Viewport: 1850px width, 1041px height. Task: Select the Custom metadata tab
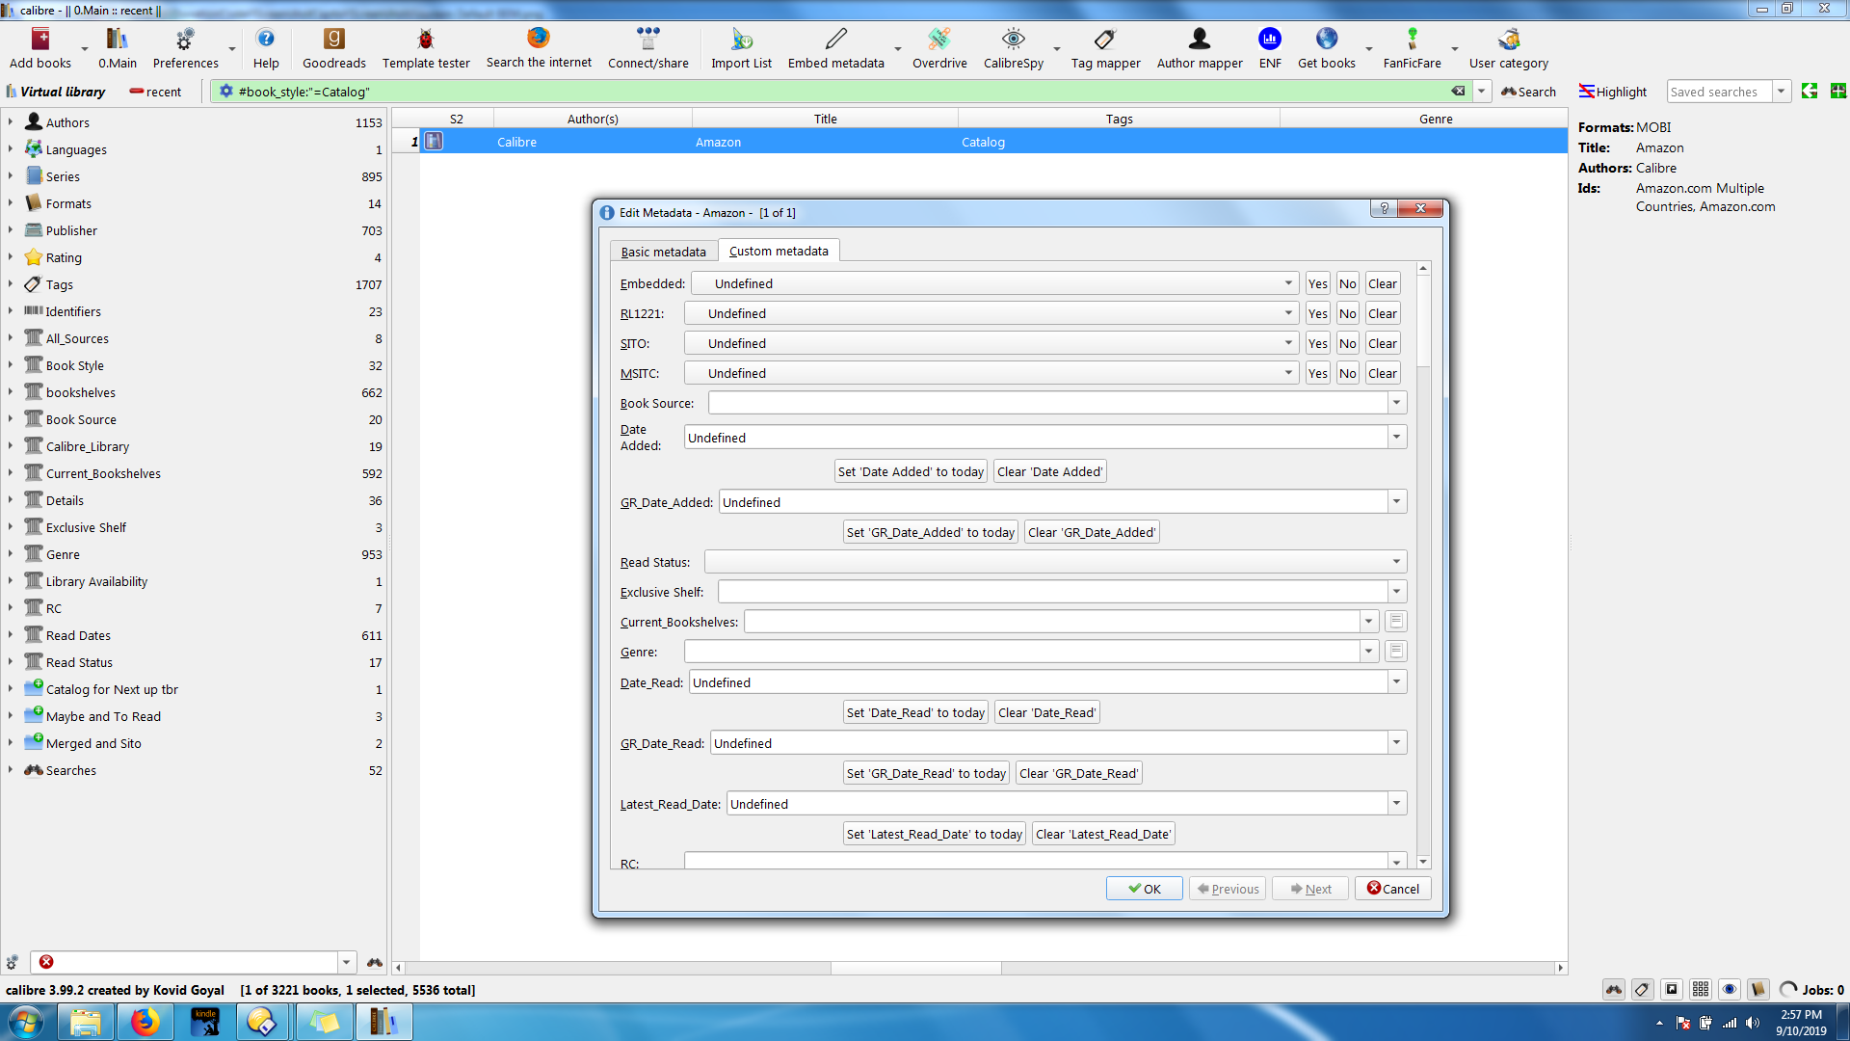(x=779, y=251)
